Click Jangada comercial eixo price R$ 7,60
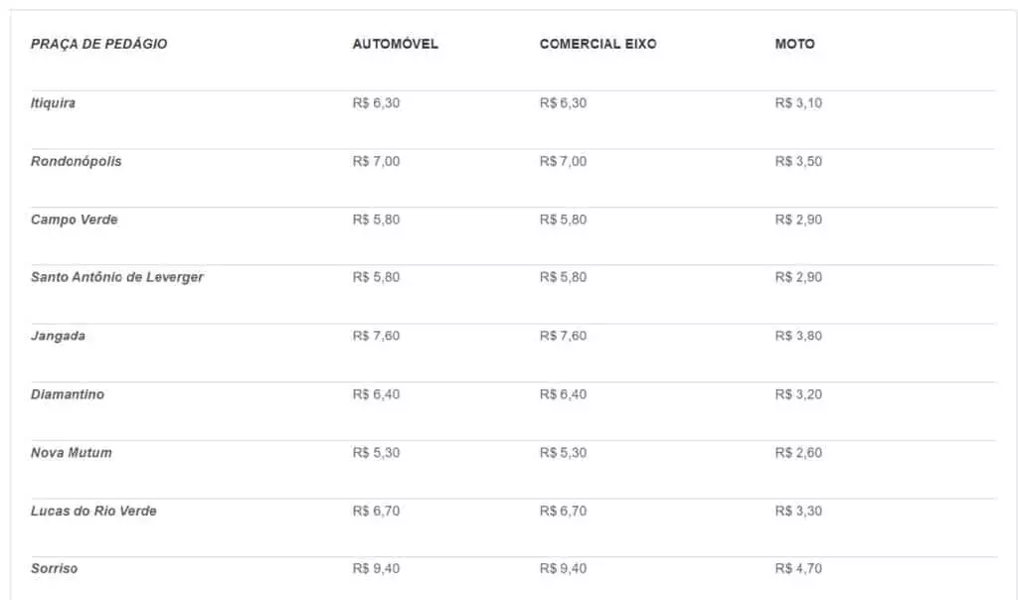 tap(563, 336)
